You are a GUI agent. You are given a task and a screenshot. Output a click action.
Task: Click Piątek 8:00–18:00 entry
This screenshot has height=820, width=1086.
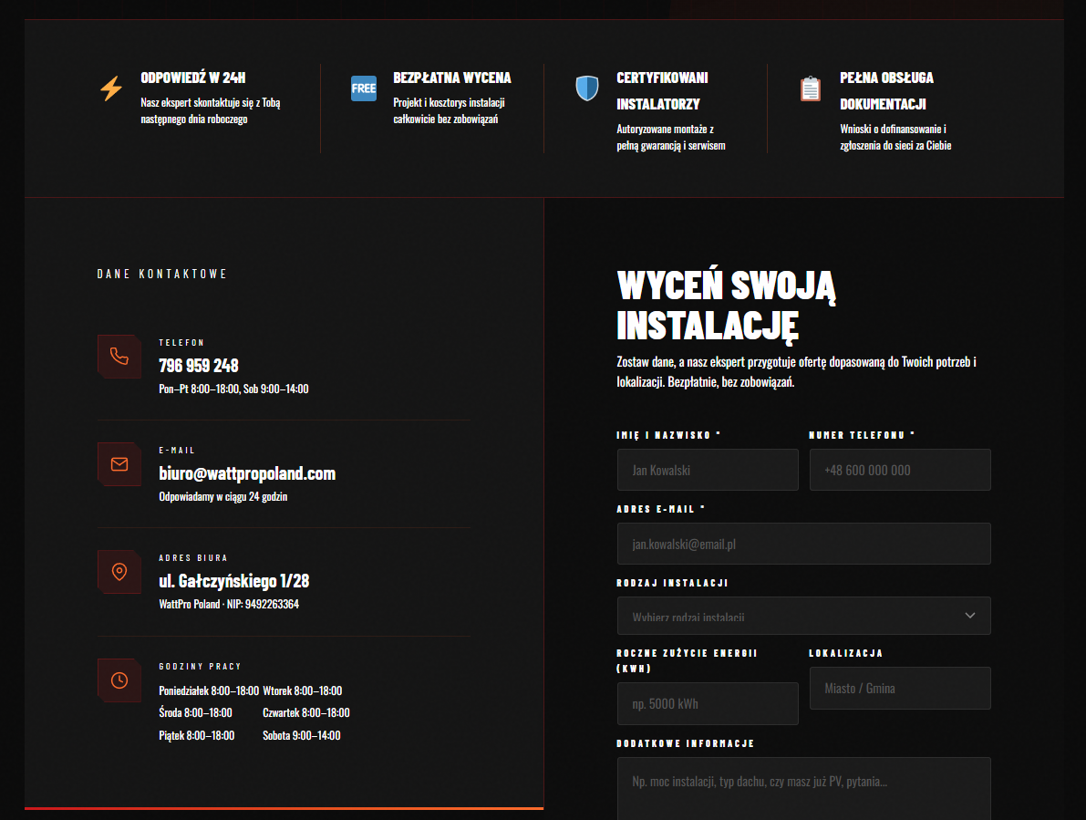tap(197, 735)
